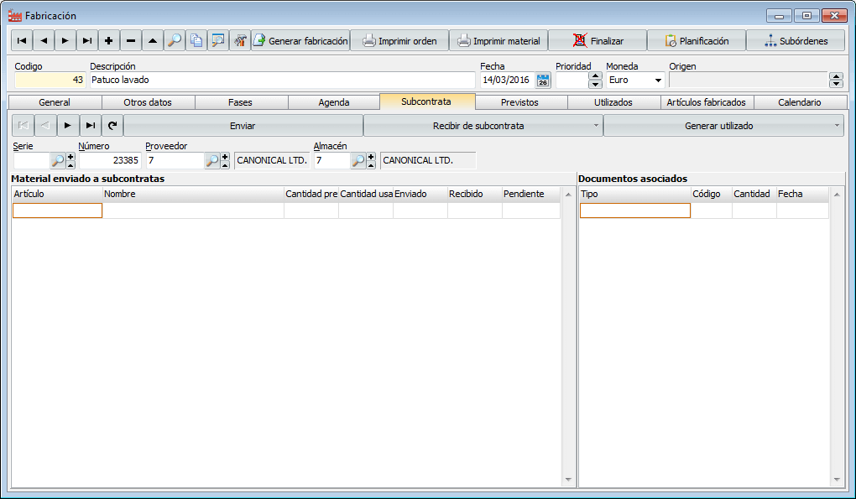Search for a Proveedor with lookup icon
856x499 pixels.
(212, 160)
